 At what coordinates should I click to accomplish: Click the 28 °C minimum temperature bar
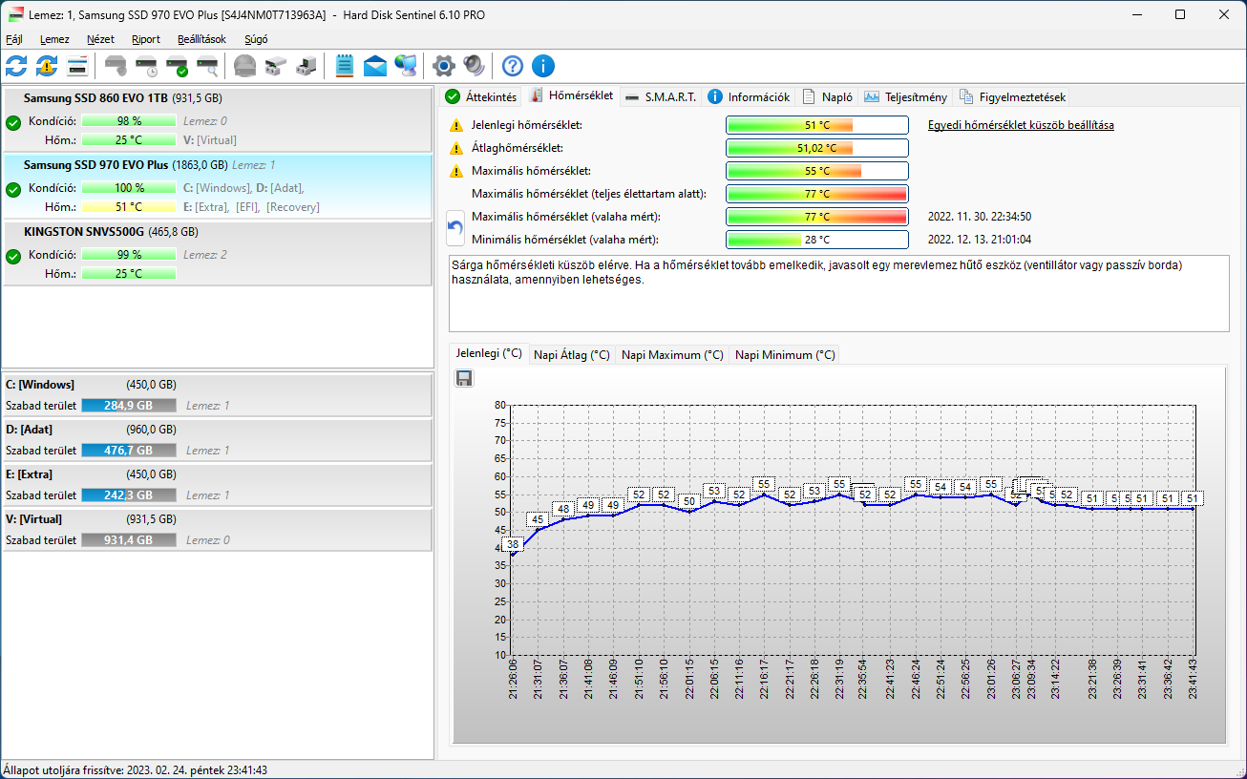click(816, 240)
